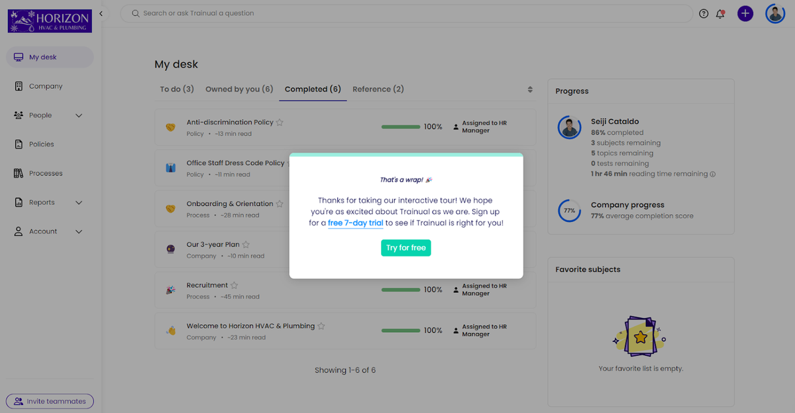Image resolution: width=795 pixels, height=413 pixels.
Task: Click the Showing 1-6 of 6 text
Action: (x=345, y=370)
